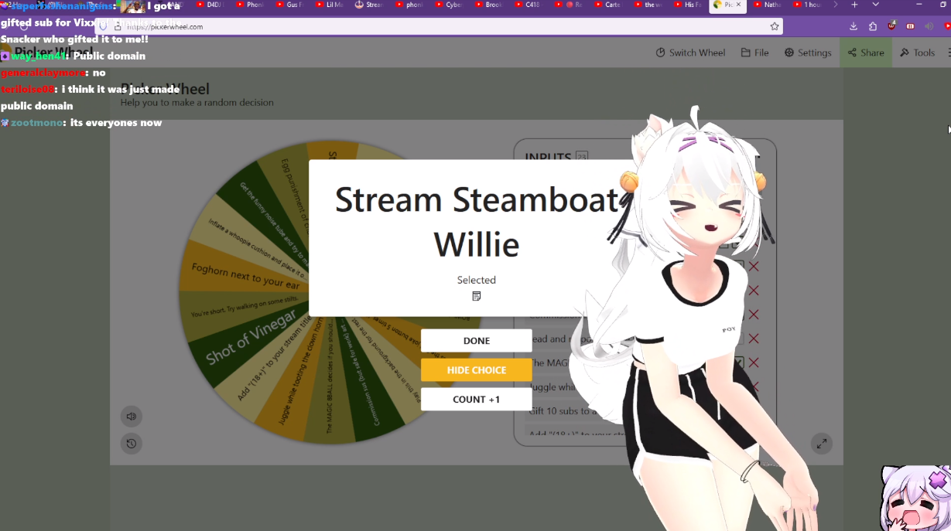Switch to the Natha browser tab
The height and width of the screenshot is (531, 951).
(769, 5)
